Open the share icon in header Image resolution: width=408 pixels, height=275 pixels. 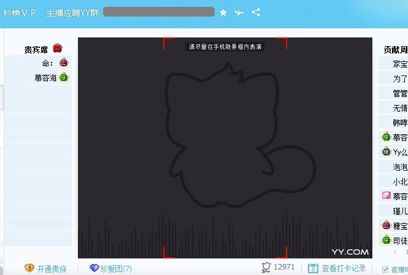pos(256,12)
